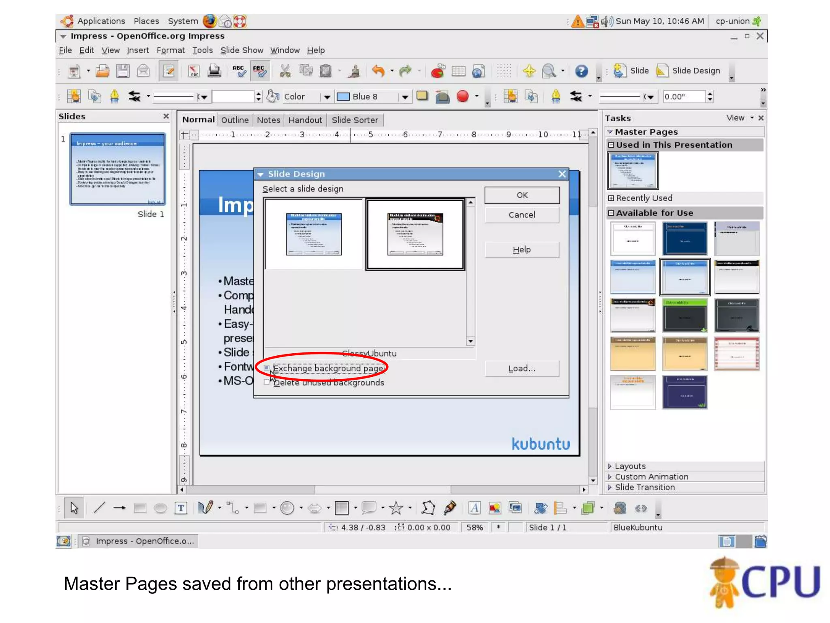Switch to the Outline tab
830x623 pixels.
235,120
